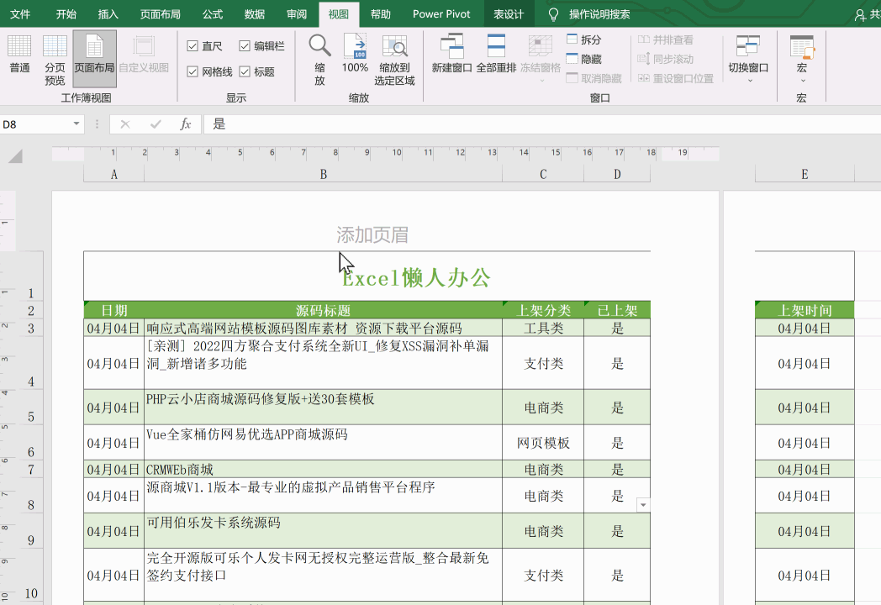This screenshot has height=605, width=881.
Task: Click the CRMWEb商城 title cell
Action: [x=323, y=469]
